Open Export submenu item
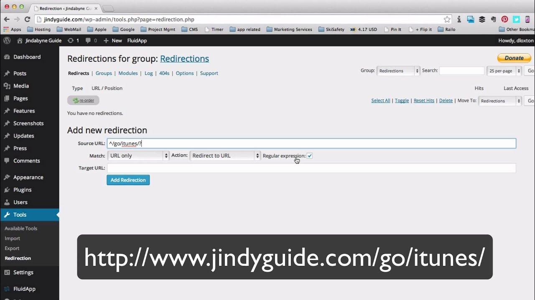Screen dimensions: 535x300 [12, 248]
